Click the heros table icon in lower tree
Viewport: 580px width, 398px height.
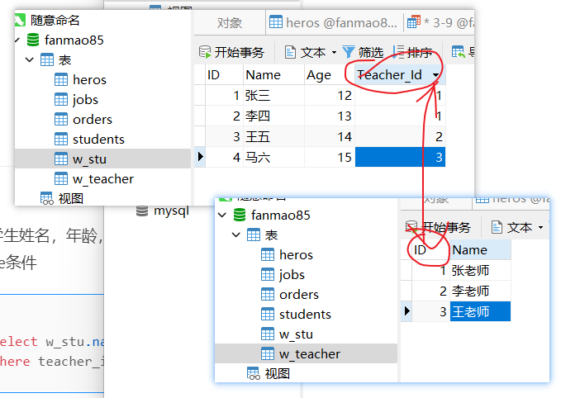(268, 254)
